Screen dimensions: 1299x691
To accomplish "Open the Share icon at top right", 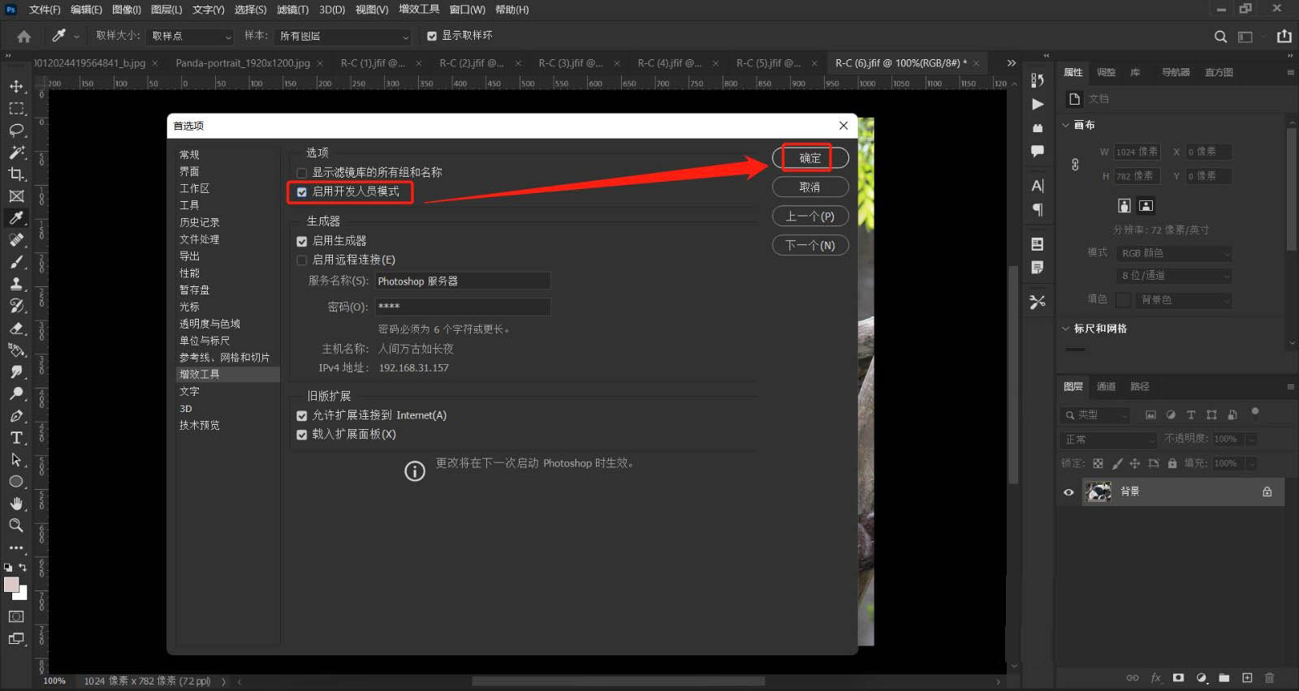I will (x=1284, y=36).
